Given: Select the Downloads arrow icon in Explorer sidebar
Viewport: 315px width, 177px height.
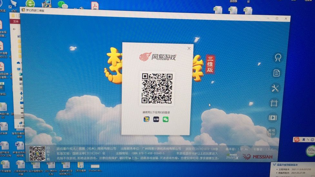Looking at the screenshot, I should [x=21, y=93].
